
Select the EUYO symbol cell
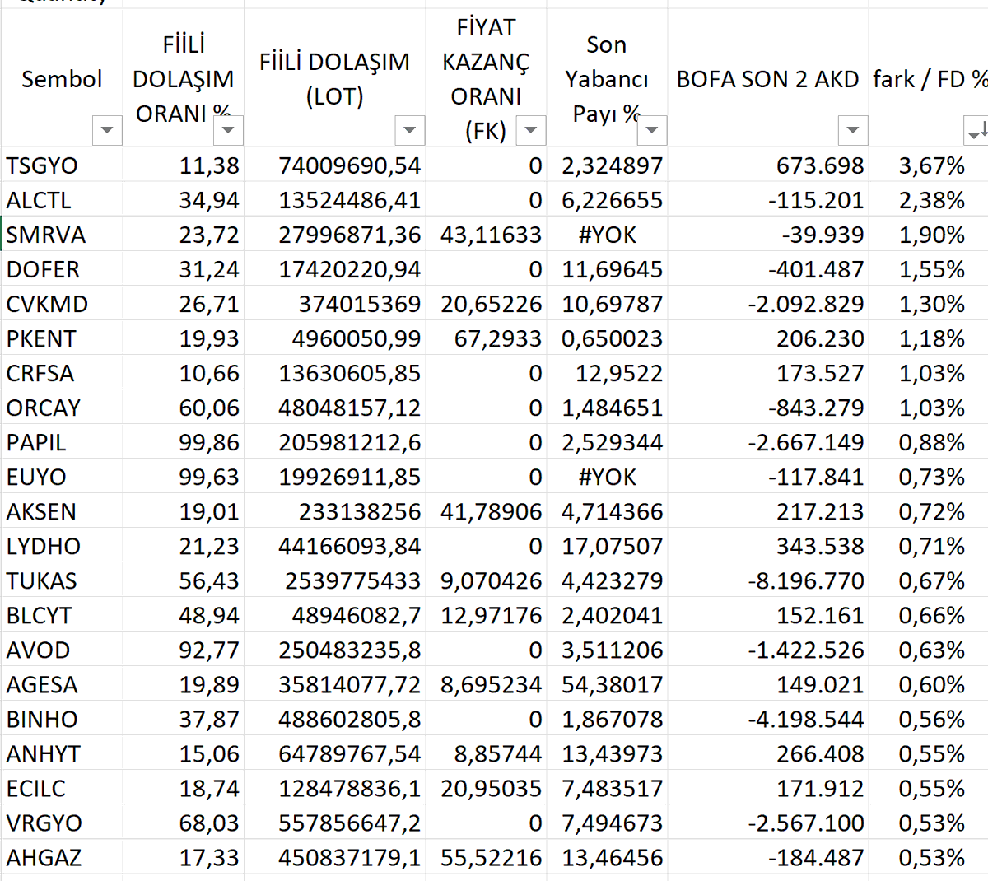click(63, 477)
